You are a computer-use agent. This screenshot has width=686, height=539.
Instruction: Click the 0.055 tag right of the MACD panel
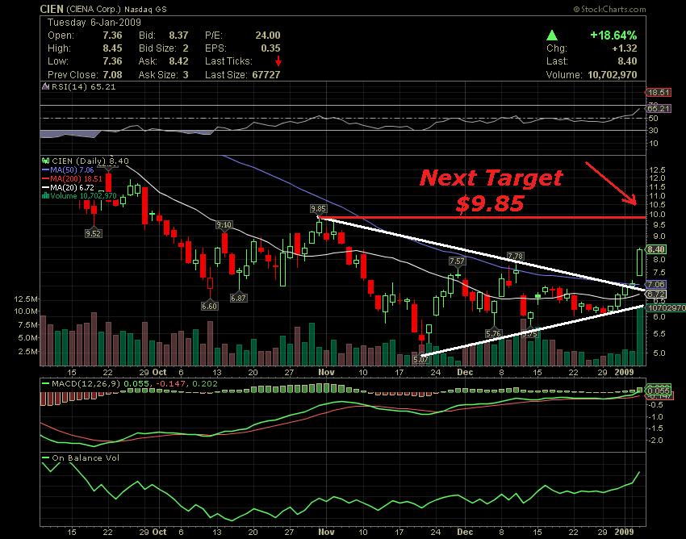(x=658, y=391)
